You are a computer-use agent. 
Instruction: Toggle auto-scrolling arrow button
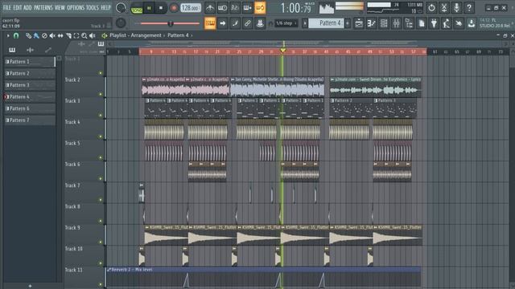[x=222, y=23]
